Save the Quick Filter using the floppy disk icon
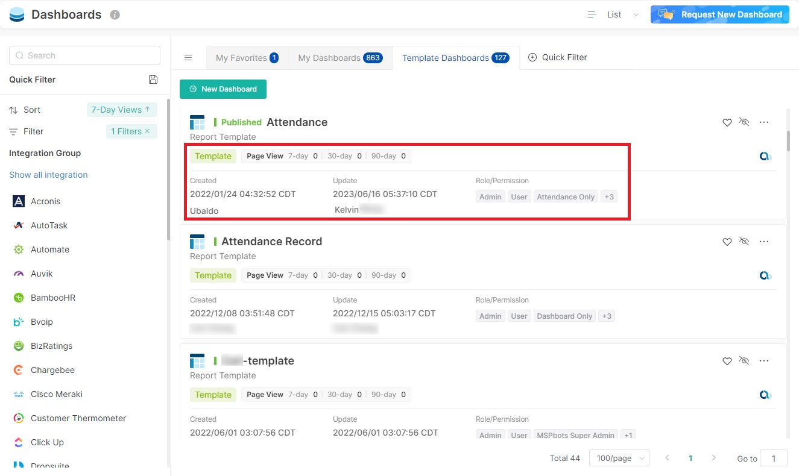 coord(153,79)
